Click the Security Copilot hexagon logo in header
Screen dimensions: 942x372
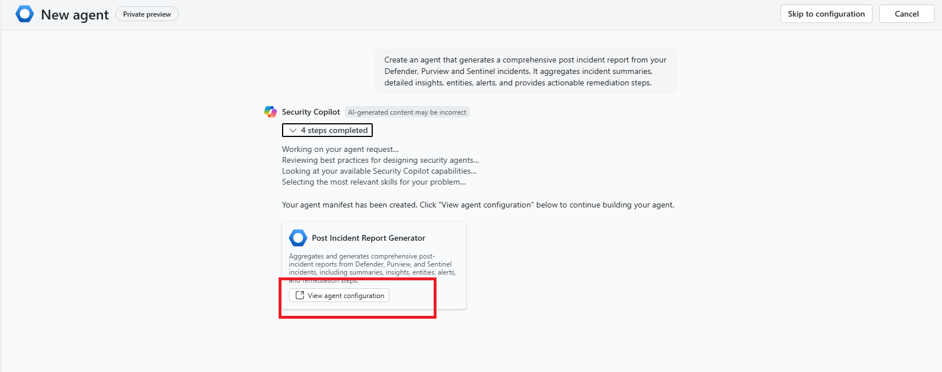pos(25,14)
